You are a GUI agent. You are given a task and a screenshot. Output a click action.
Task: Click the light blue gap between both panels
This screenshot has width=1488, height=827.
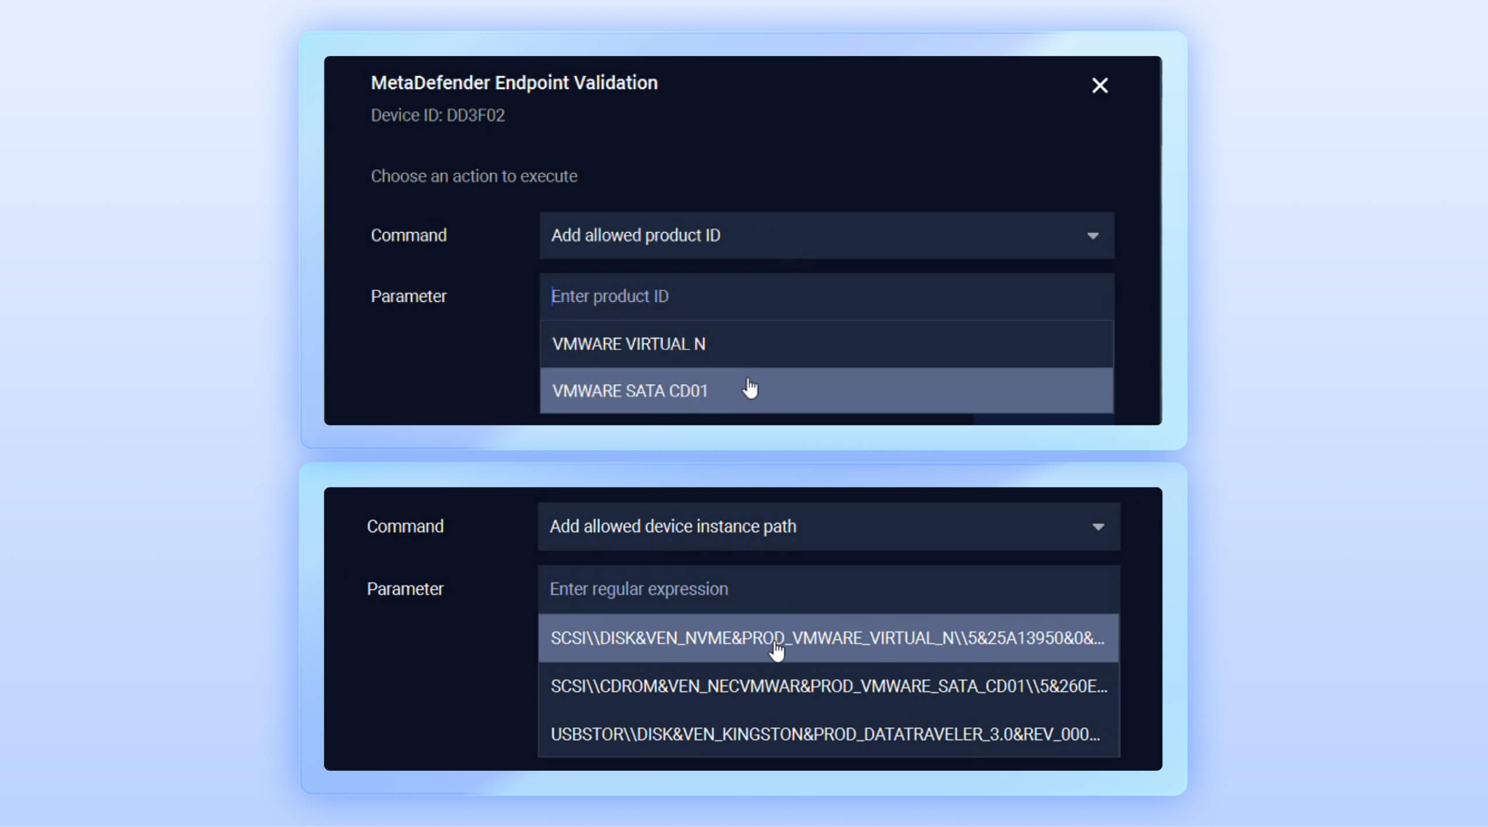(743, 457)
